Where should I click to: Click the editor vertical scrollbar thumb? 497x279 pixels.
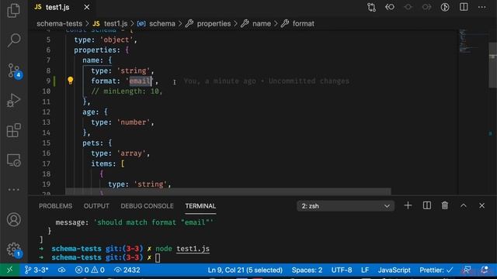[x=493, y=65]
